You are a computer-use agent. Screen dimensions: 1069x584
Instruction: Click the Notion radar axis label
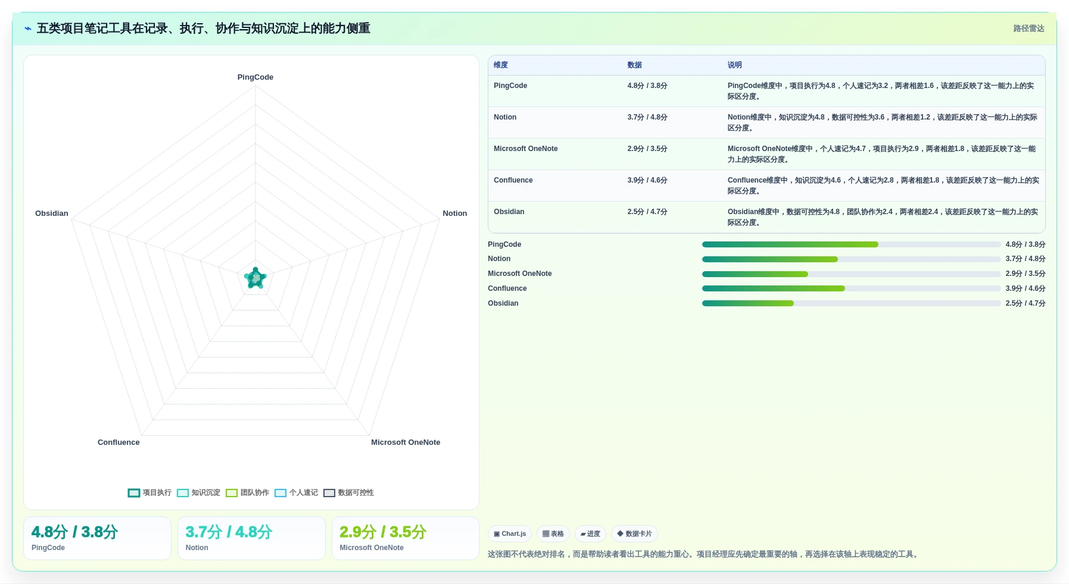tap(454, 213)
